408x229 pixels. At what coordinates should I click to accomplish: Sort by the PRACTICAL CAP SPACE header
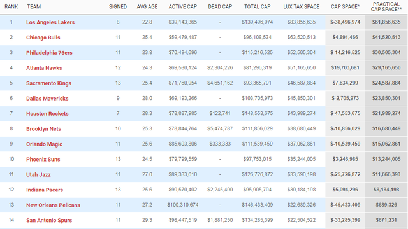(x=386, y=7)
